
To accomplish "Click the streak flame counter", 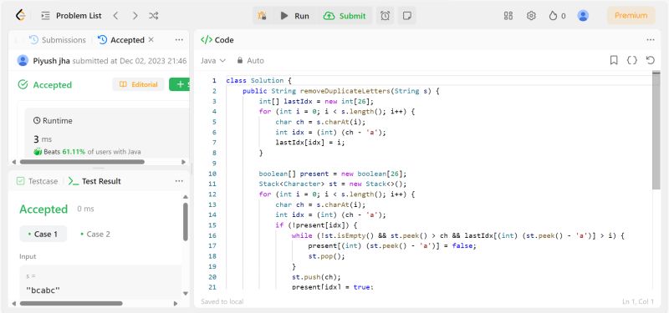I will pyautogui.click(x=557, y=16).
